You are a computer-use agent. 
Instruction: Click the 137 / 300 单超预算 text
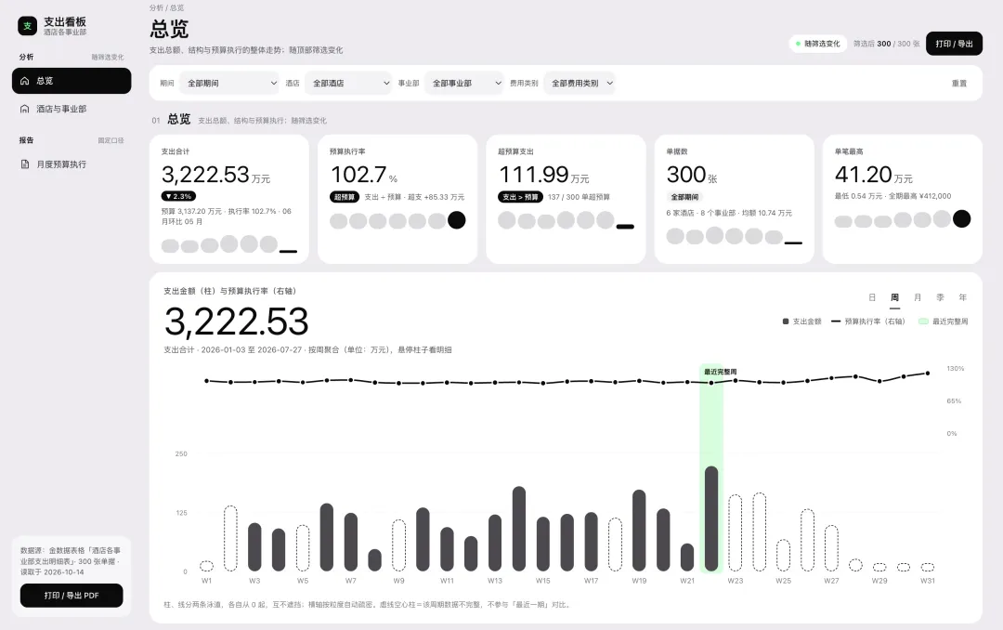[x=579, y=197]
